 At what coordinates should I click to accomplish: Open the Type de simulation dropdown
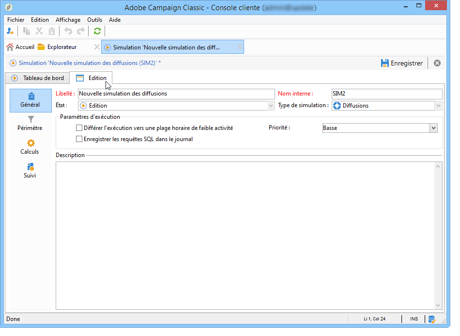pyautogui.click(x=438, y=106)
